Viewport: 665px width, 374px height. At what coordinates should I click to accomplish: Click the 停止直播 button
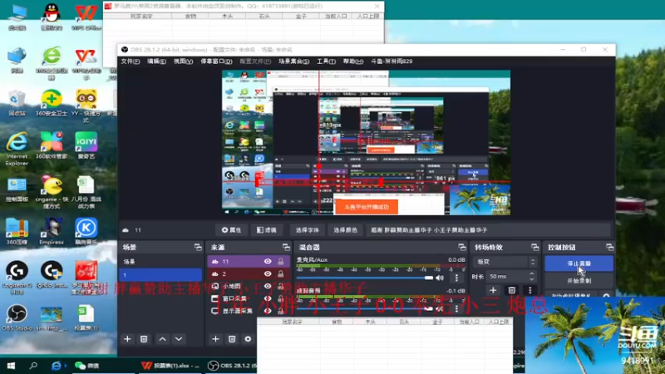click(x=579, y=263)
